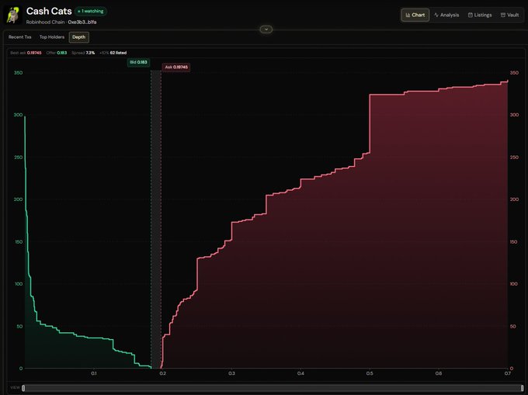Click the middle of the VIEW range bar
Image resolution: width=528 pixels, height=395 pixels.
(x=273, y=388)
